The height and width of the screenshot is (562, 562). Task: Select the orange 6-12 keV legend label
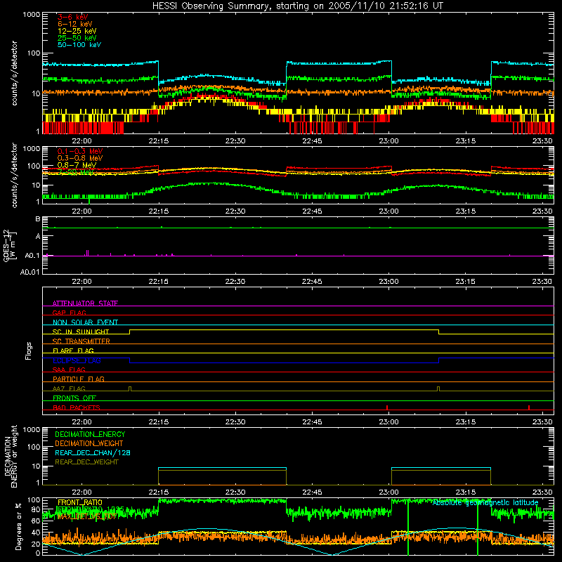click(75, 24)
